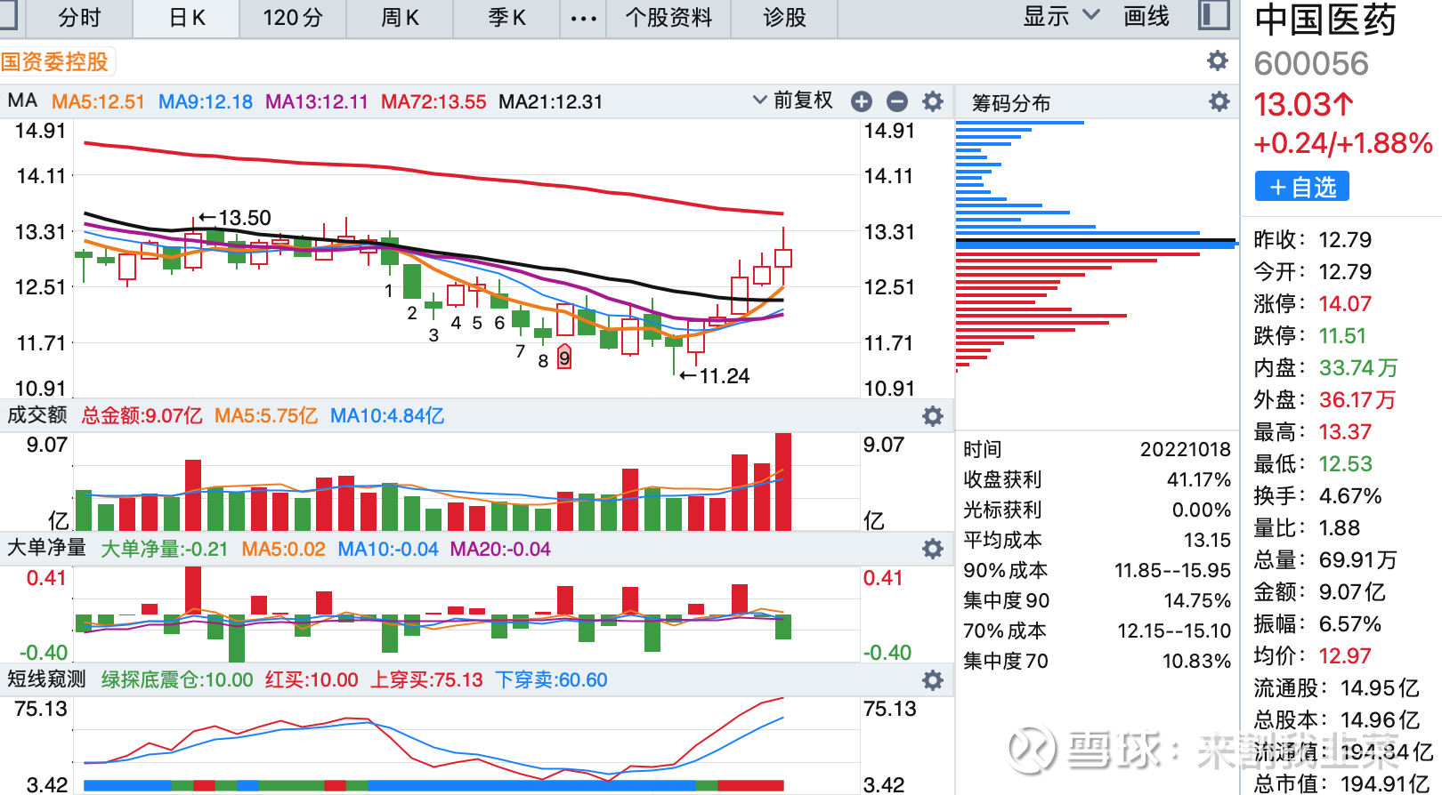Zoom out K-line chart with minus icon
Screen dimensions: 1442x795
[x=897, y=101]
